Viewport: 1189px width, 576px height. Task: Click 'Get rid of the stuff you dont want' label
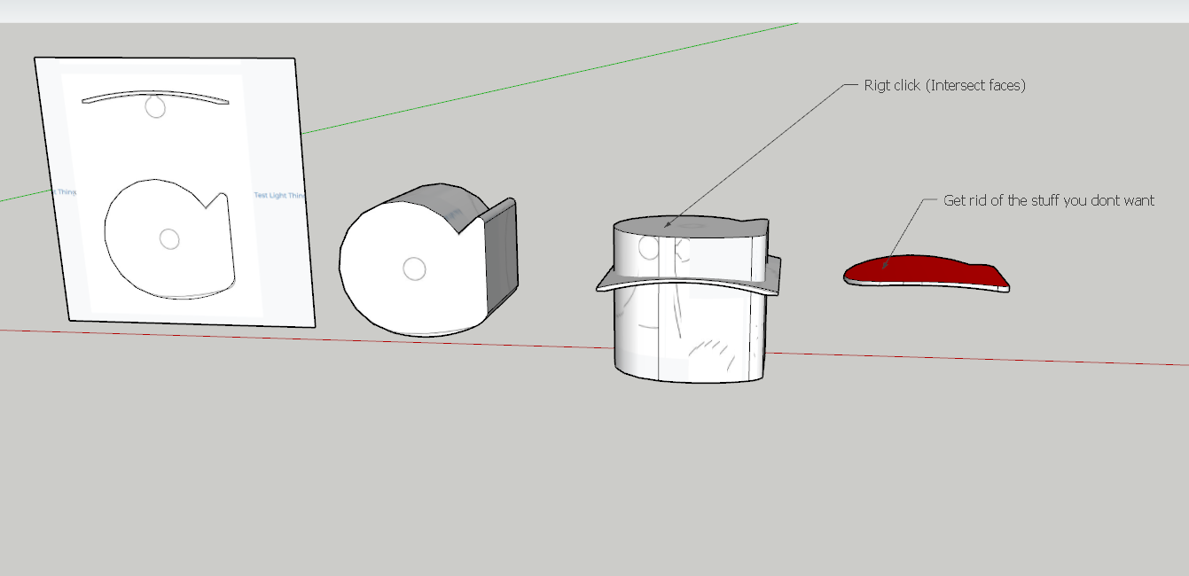1048,201
